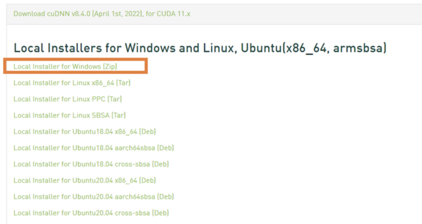Select Local Installer for Linux PPC (Tar)

68,99
